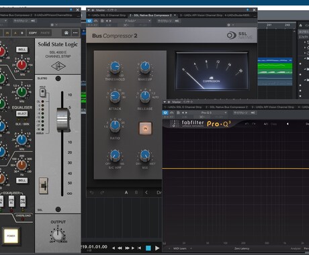Click the ATTACK knob
The width and height of the screenshot is (309, 255).
(x=115, y=97)
